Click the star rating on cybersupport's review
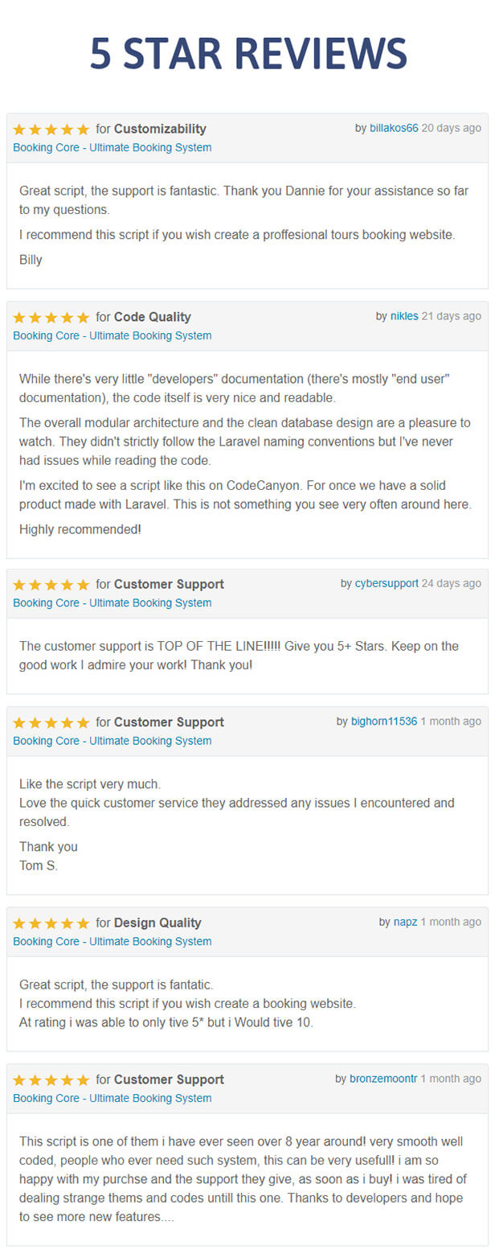 tap(51, 585)
